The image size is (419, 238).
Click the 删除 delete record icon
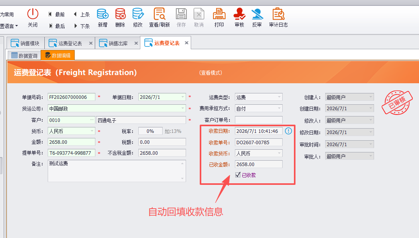pyautogui.click(x=120, y=14)
